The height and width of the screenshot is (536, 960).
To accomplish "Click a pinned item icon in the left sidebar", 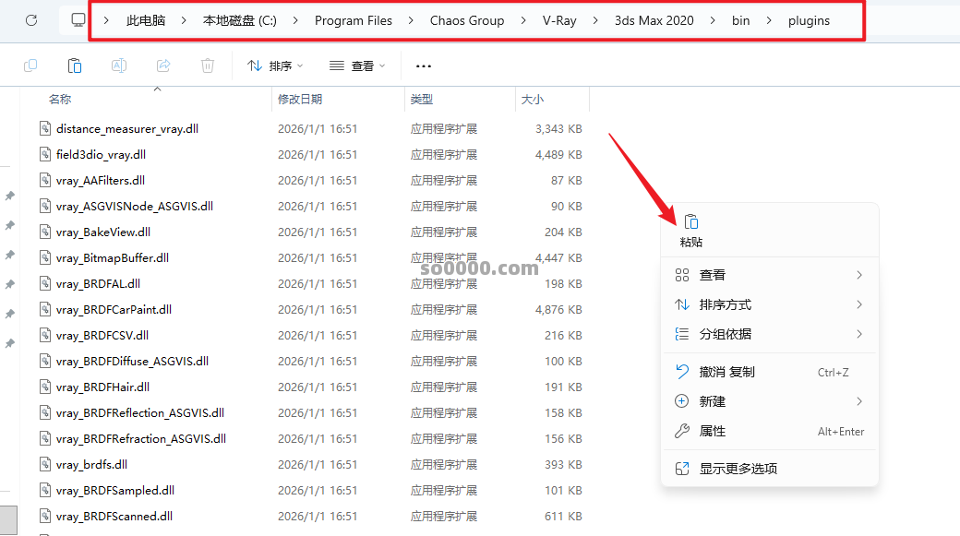I will coord(12,196).
